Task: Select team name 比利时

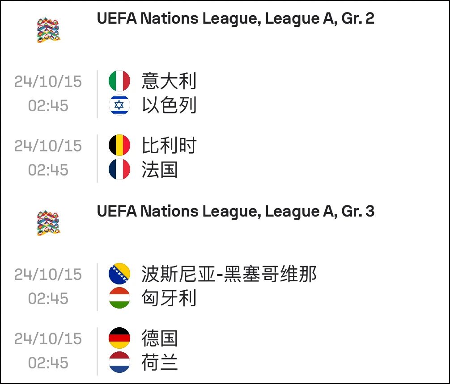Action: pos(169,145)
